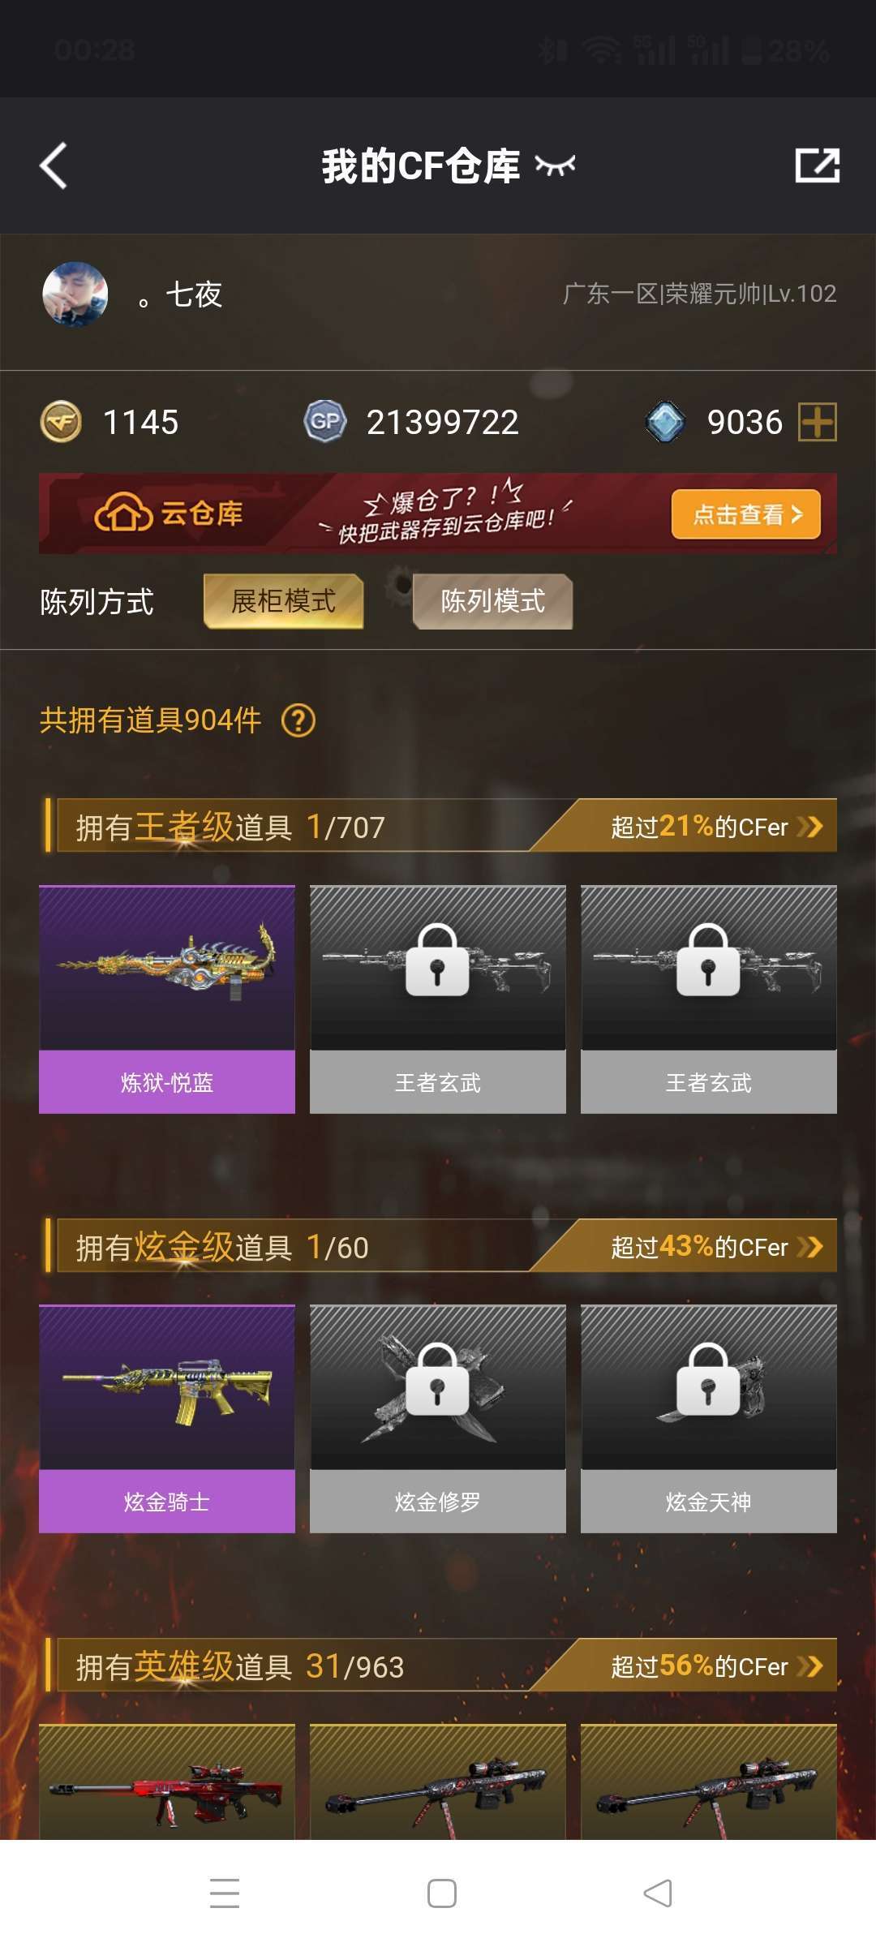876x1947 pixels.
Task: Tap the gold CF coin icon
Action: (61, 422)
